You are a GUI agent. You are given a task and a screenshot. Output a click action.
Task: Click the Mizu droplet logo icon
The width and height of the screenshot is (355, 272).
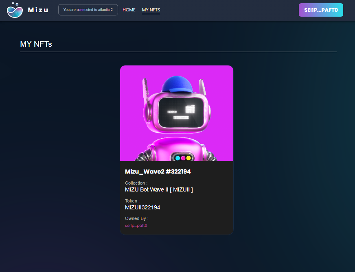pos(15,10)
